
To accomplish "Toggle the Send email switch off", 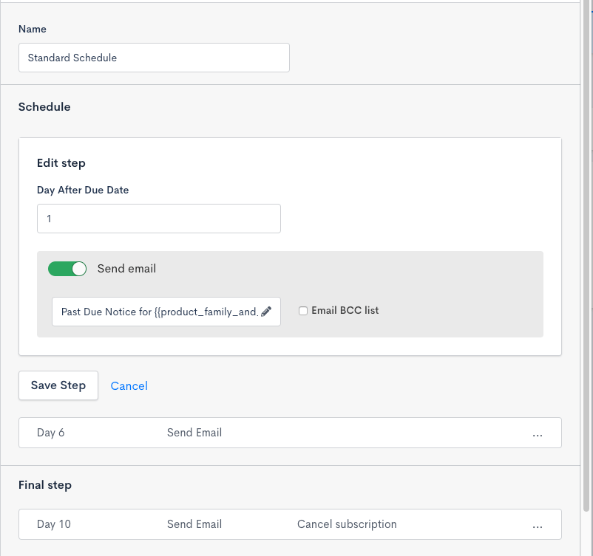I will [67, 269].
